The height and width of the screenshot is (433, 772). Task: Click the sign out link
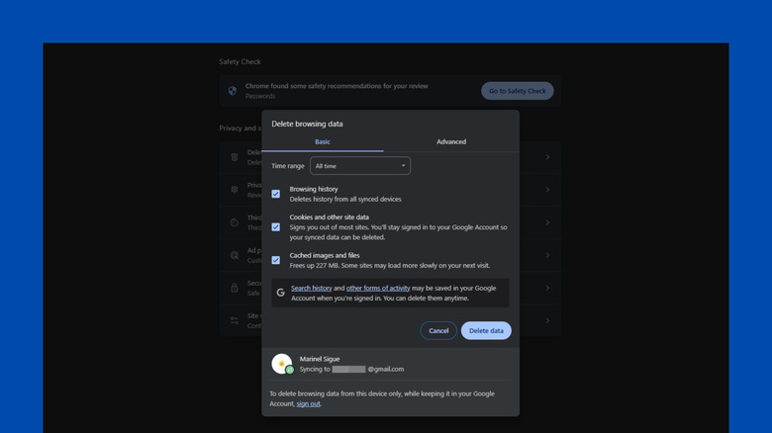click(x=308, y=404)
